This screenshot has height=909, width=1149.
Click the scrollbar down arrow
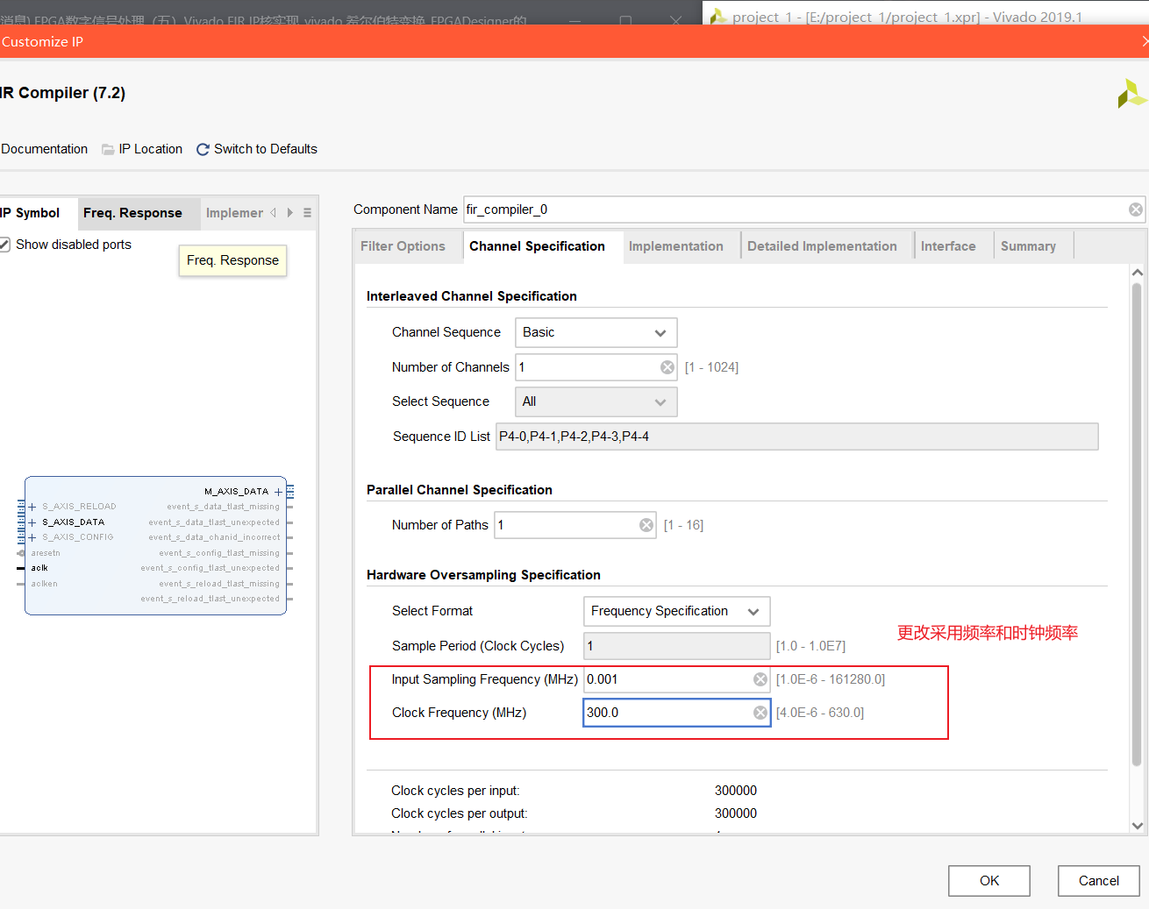(1138, 826)
